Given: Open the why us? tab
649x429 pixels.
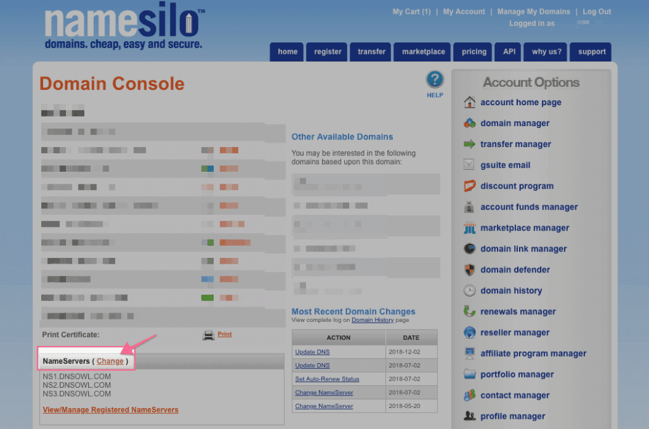Looking at the screenshot, I should (546, 52).
